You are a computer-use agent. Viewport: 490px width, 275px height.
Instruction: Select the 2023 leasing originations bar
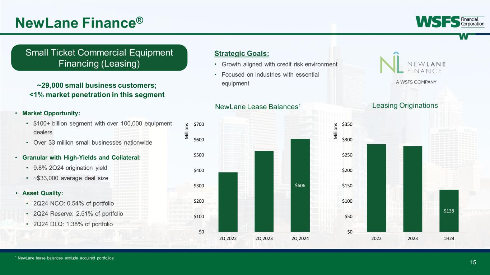tap(412, 189)
